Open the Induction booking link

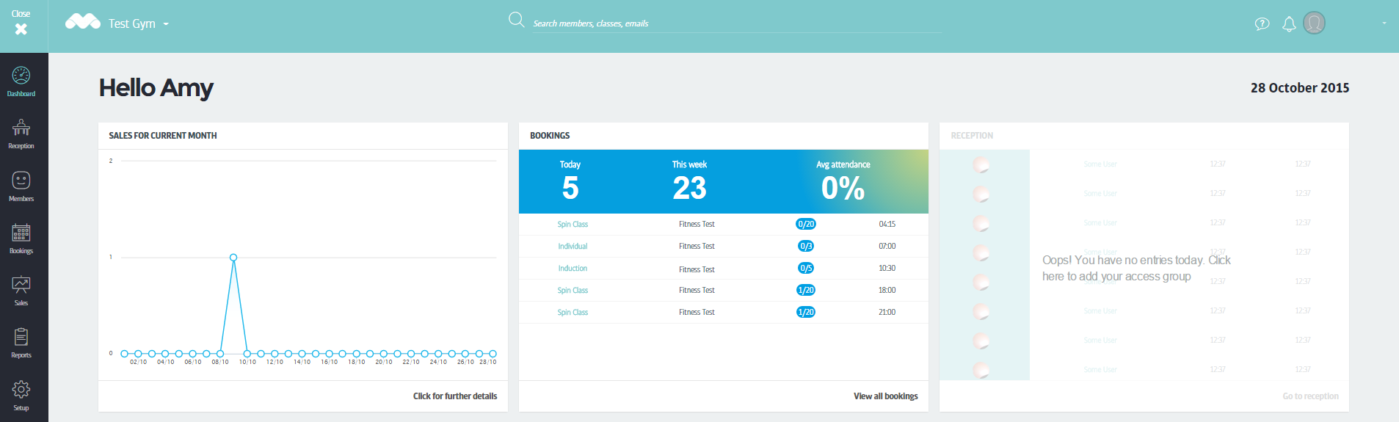tap(573, 269)
